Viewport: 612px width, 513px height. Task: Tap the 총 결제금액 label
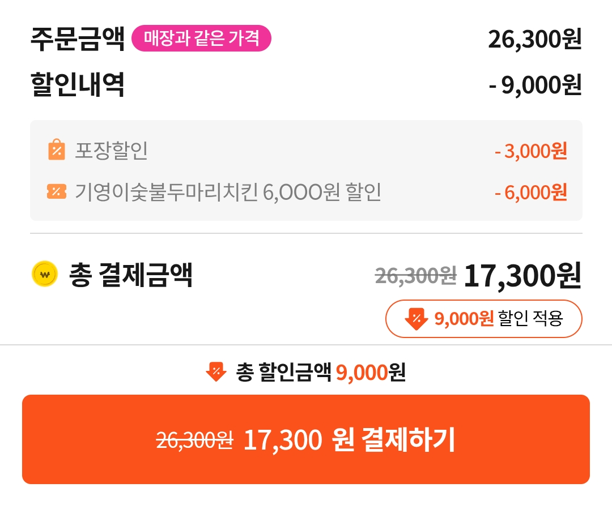click(x=131, y=275)
